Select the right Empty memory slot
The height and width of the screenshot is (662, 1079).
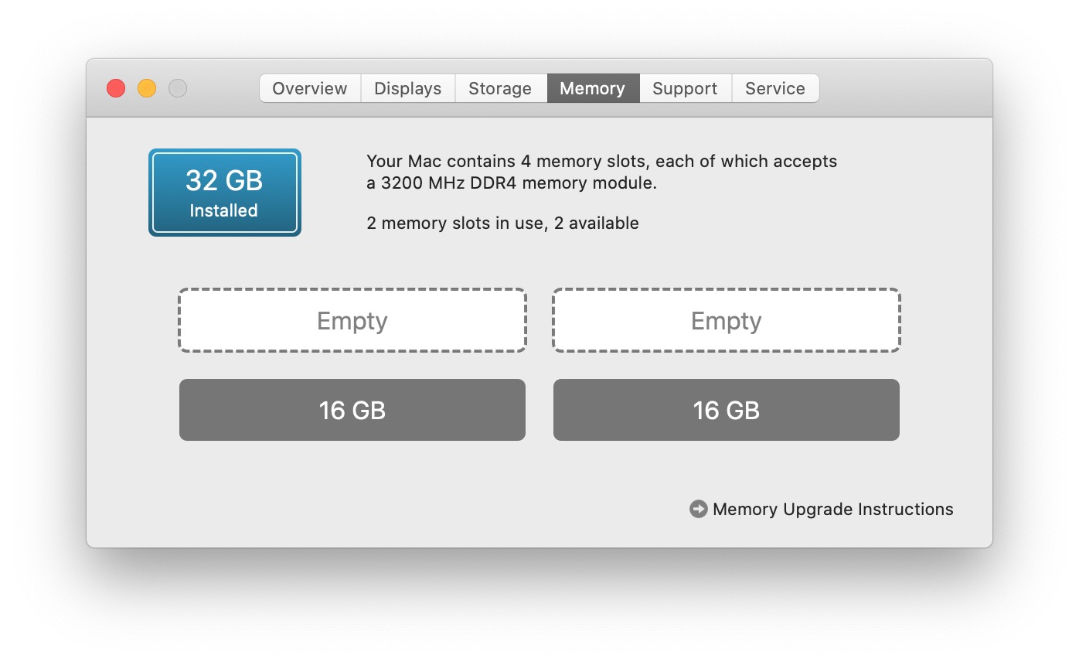727,320
